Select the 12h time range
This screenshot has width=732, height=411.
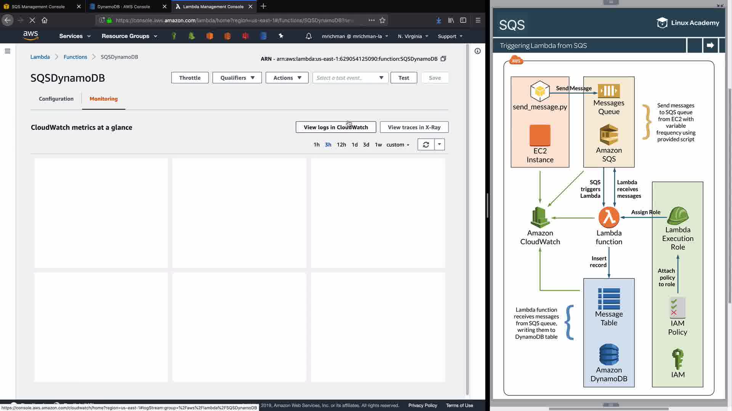pyautogui.click(x=341, y=145)
